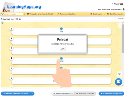Click the Hungarian flag icon
The width and height of the screenshot is (125, 97).
coord(122,4)
